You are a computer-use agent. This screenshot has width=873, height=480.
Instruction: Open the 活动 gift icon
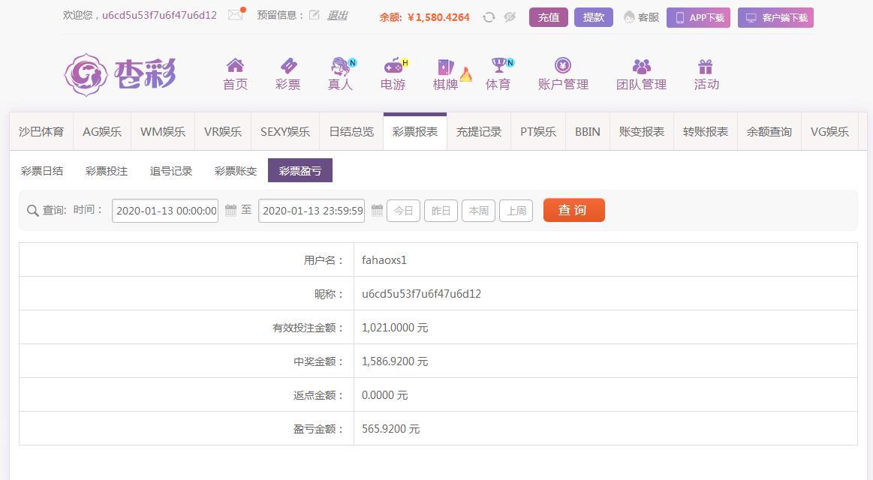pos(706,74)
